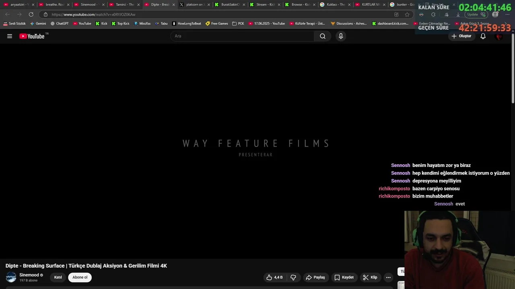This screenshot has width=515, height=289.
Task: Open more actions three-dot menu
Action: pyautogui.click(x=388, y=277)
